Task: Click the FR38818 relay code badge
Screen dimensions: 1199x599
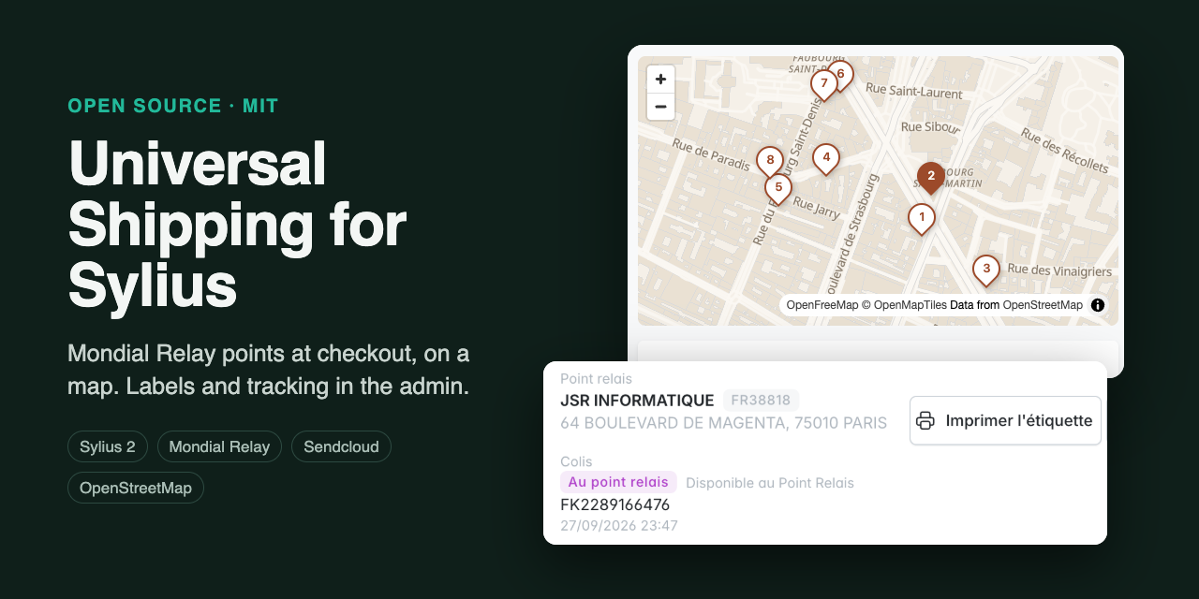Action: 761,401
